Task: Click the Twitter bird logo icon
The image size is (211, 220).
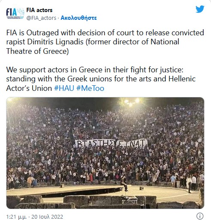Action: pyautogui.click(x=200, y=9)
